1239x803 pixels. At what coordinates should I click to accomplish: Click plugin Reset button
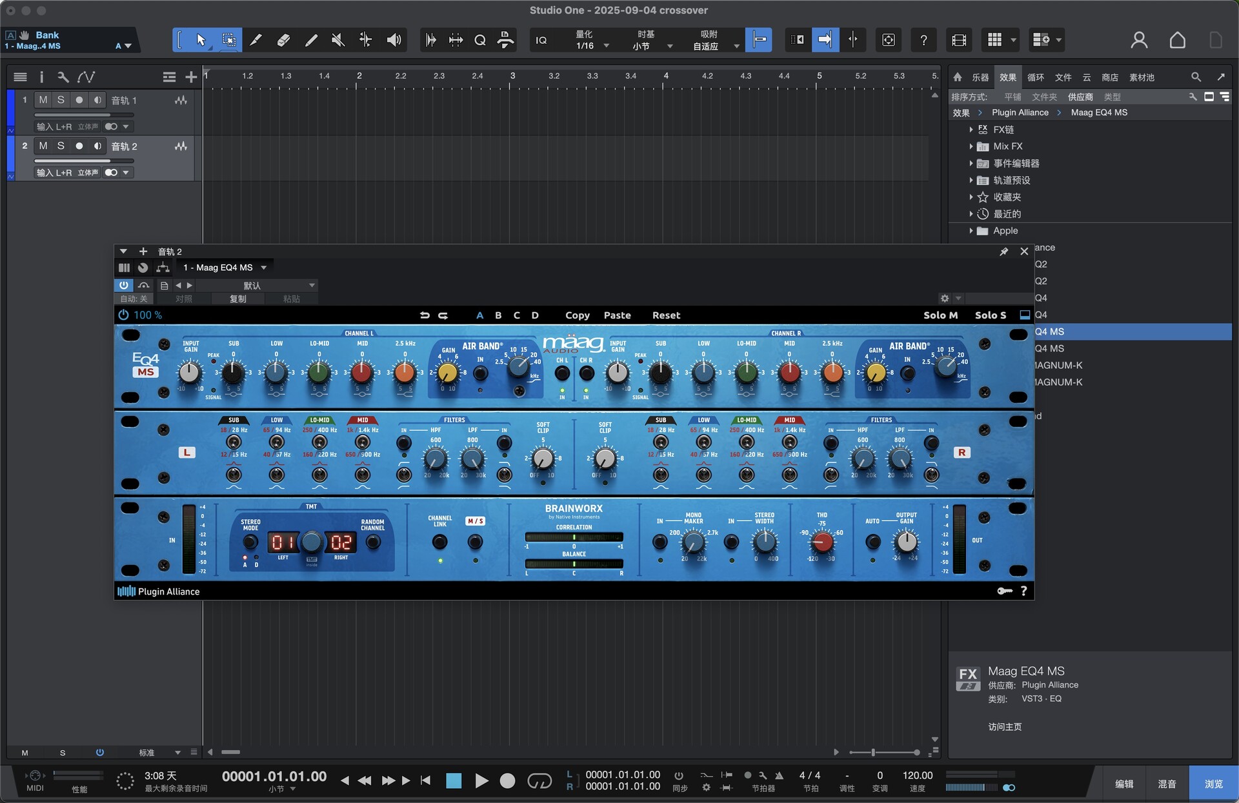coord(666,315)
